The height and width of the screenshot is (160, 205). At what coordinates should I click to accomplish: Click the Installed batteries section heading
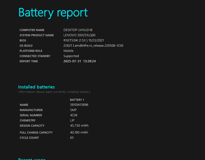(x=36, y=87)
